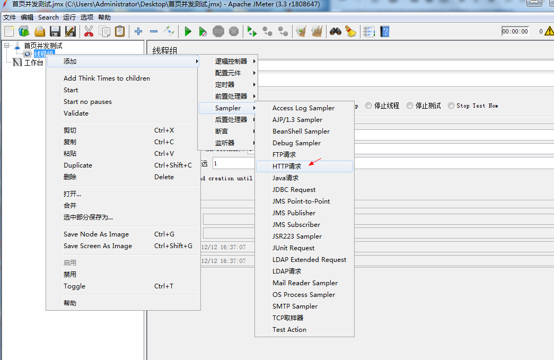Open the Search menu
The image size is (554, 360).
pos(48,17)
